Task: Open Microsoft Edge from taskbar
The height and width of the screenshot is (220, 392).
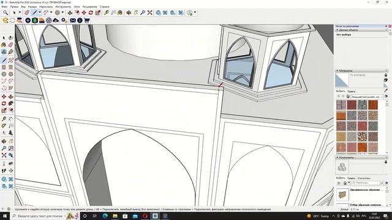Action: (x=105, y=216)
